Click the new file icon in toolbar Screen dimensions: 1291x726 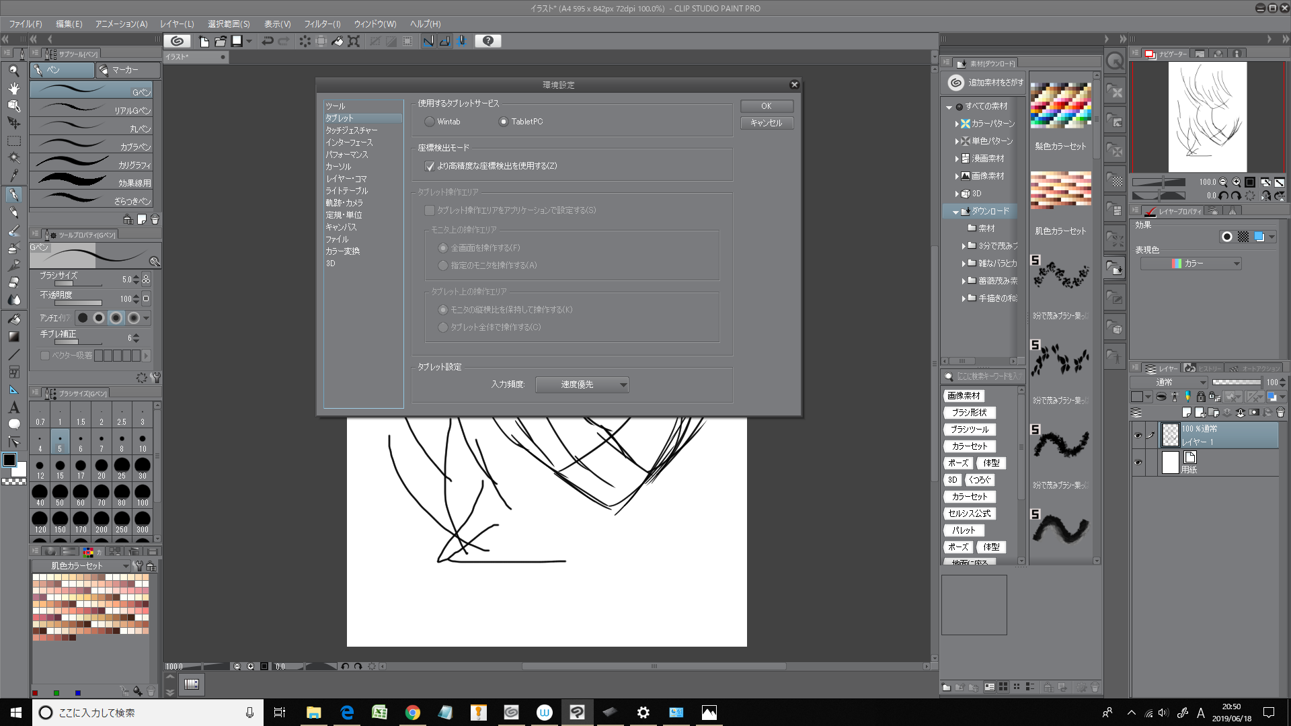coord(204,41)
